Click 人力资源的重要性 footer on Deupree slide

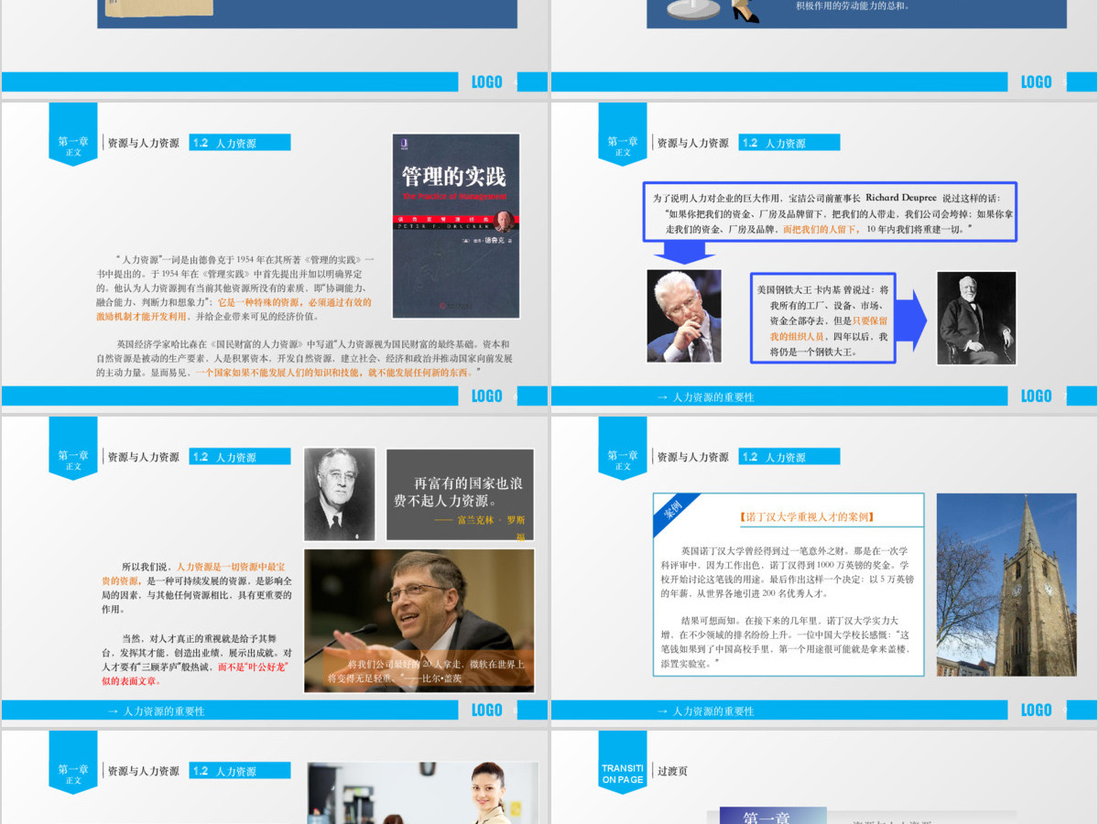point(705,397)
